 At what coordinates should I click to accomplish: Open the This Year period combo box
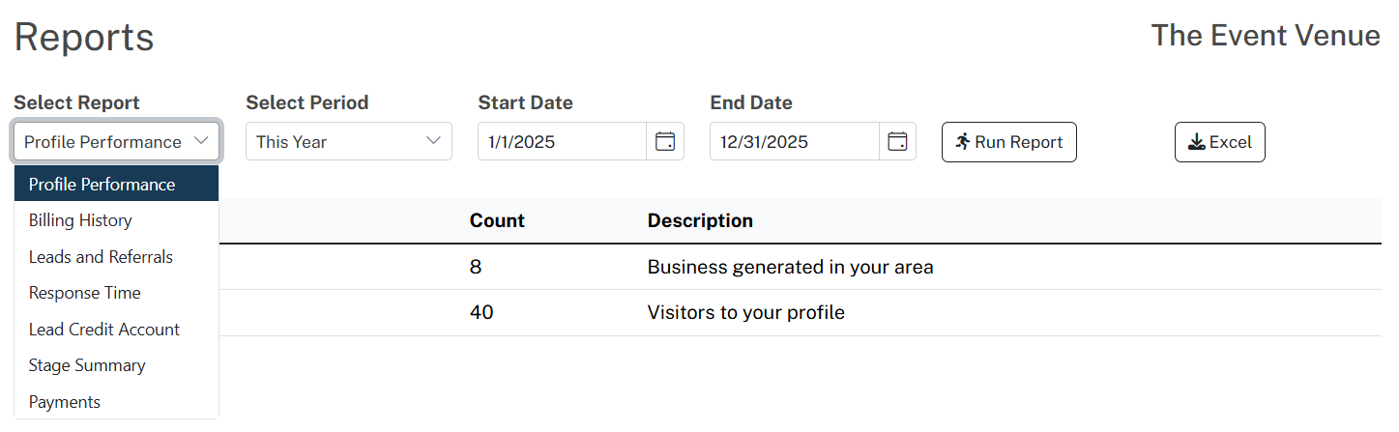coord(349,141)
